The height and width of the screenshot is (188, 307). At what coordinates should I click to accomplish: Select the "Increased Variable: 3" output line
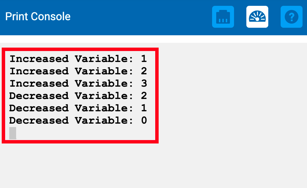tap(78, 84)
